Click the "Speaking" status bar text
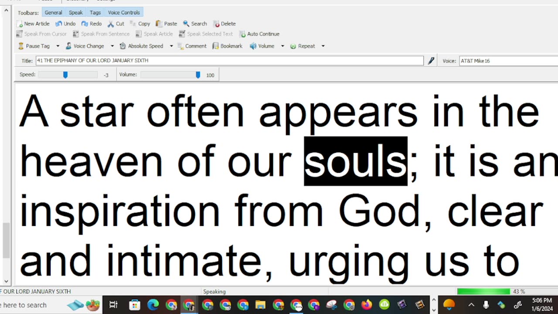Image resolution: width=558 pixels, height=314 pixels. pyautogui.click(x=214, y=291)
